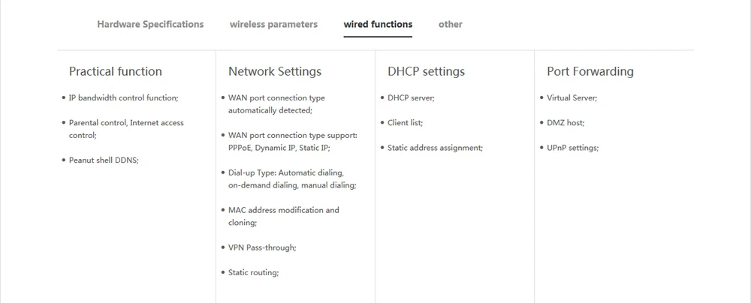The height and width of the screenshot is (303, 751).
Task: Select the VPN Pass-through item
Action: click(x=262, y=247)
